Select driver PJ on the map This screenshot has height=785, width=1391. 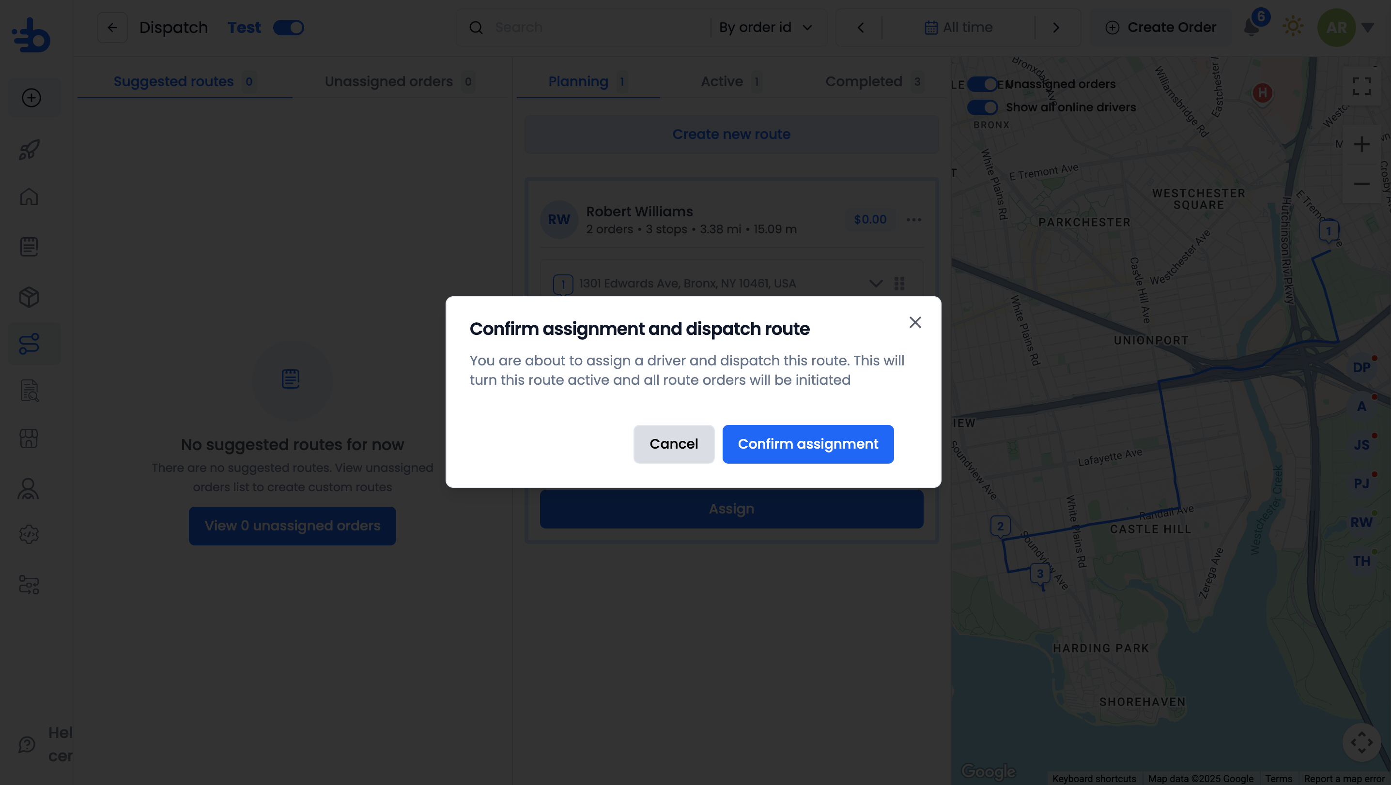(1361, 483)
